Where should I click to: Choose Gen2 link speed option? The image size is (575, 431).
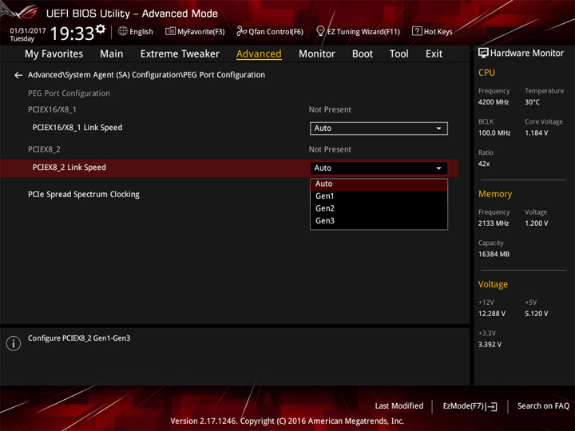tap(325, 208)
